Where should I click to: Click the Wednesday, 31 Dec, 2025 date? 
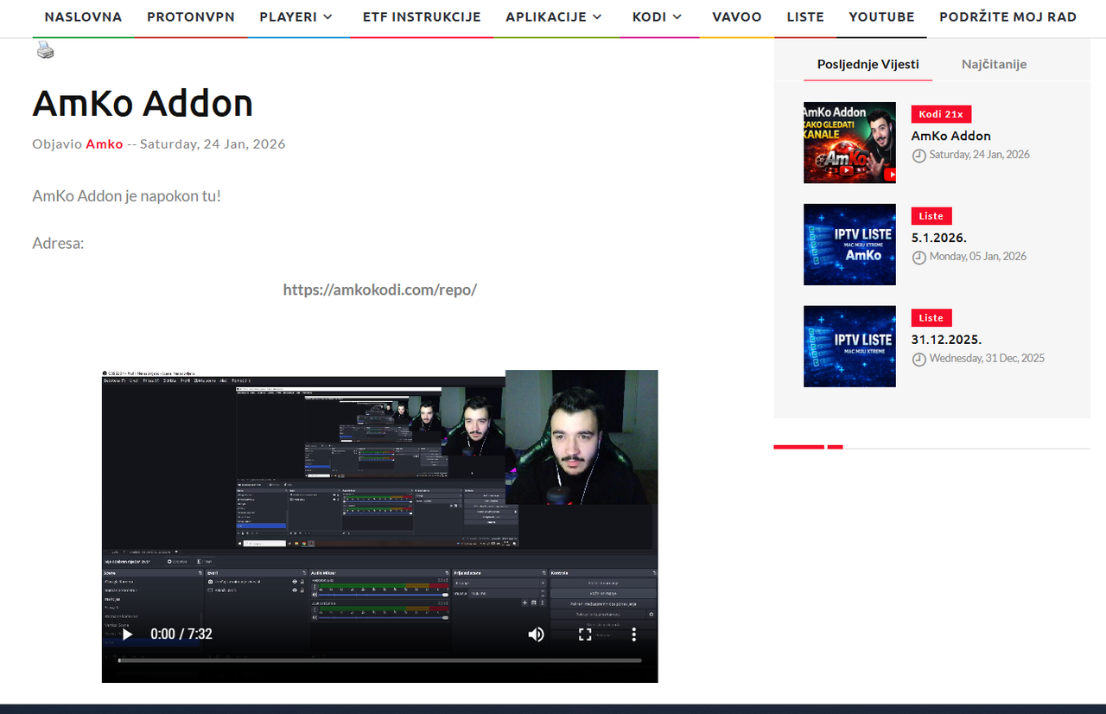click(987, 359)
